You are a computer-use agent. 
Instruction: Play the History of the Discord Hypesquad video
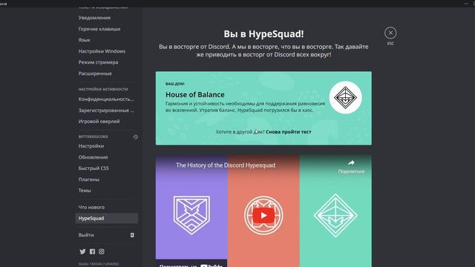tap(263, 216)
